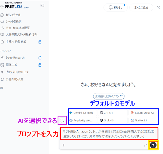Select the Perplexity Web model

[83, 120]
